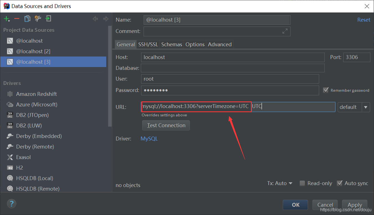
Task: Select the @localhost [2] data source
Action: coord(53,51)
